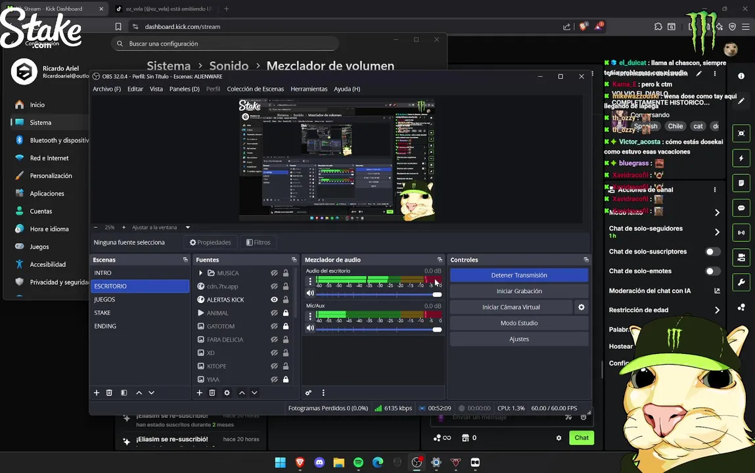Open source Propiedades button
This screenshot has width=755, height=473.
tap(210, 242)
